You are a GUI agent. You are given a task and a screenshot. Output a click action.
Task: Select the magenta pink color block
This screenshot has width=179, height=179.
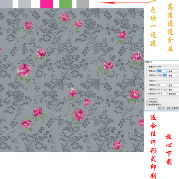coord(47,4)
